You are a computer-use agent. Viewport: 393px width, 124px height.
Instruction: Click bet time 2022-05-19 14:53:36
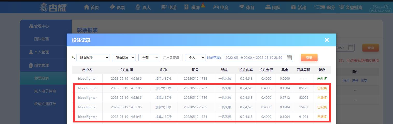pos(126,78)
